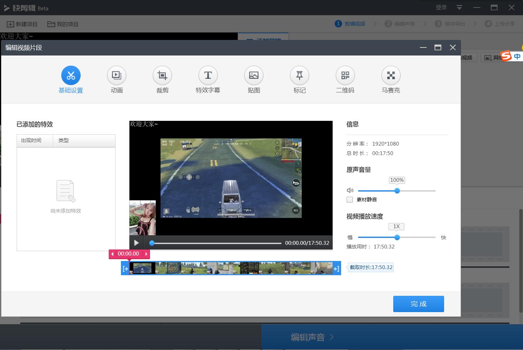This screenshot has height=350, width=523.
Task: Open the 裁剪 crop tool
Action: pyautogui.click(x=162, y=75)
